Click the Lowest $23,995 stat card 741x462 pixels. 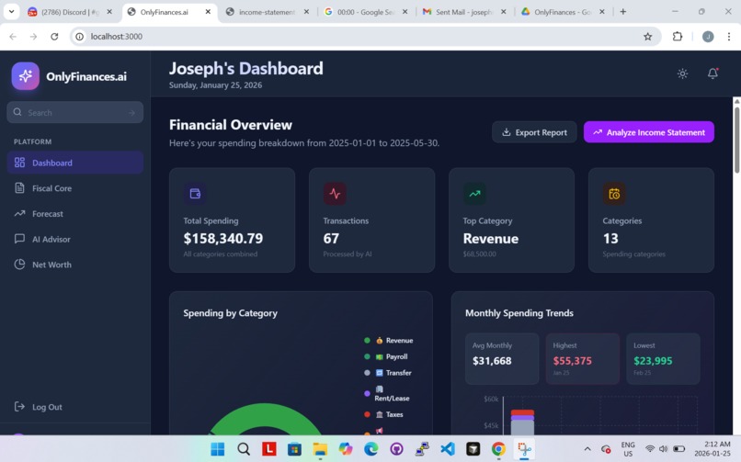663,358
